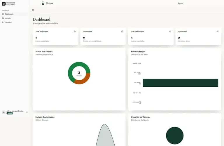Click the dark green circle in Usuários por Função
The height and width of the screenshot is (146, 224).
pos(175,135)
